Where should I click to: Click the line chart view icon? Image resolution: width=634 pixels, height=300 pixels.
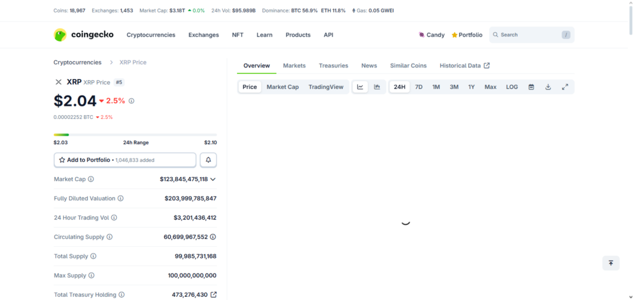pyautogui.click(x=360, y=87)
